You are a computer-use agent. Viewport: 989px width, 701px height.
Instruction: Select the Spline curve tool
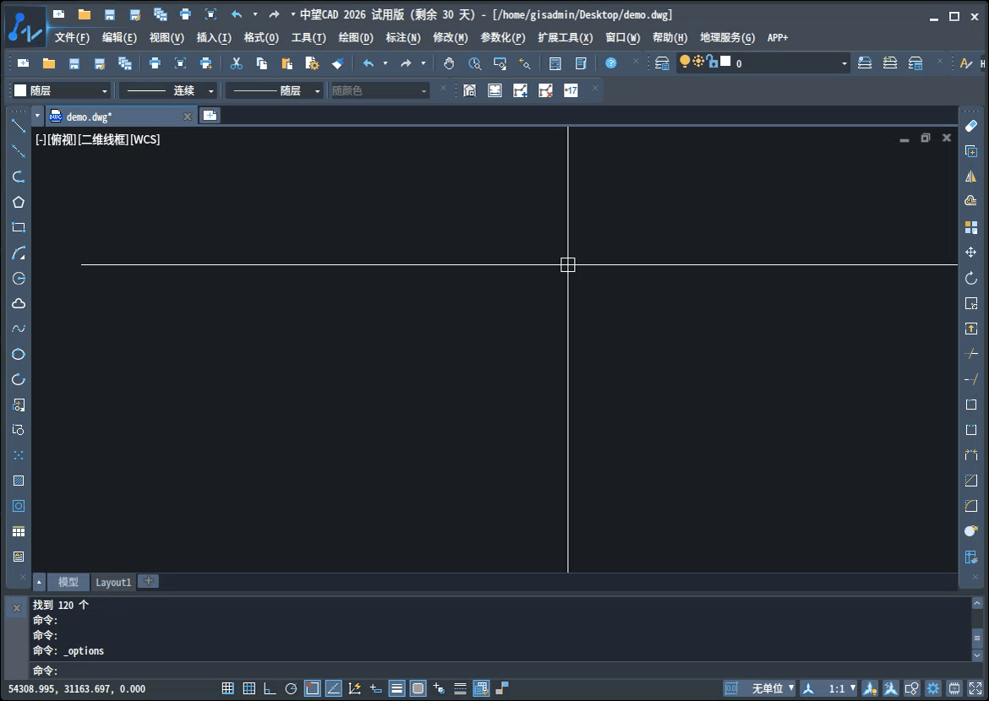click(x=19, y=329)
